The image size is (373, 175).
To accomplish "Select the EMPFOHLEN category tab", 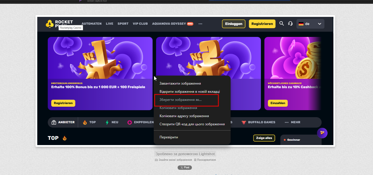I will tap(141, 122).
